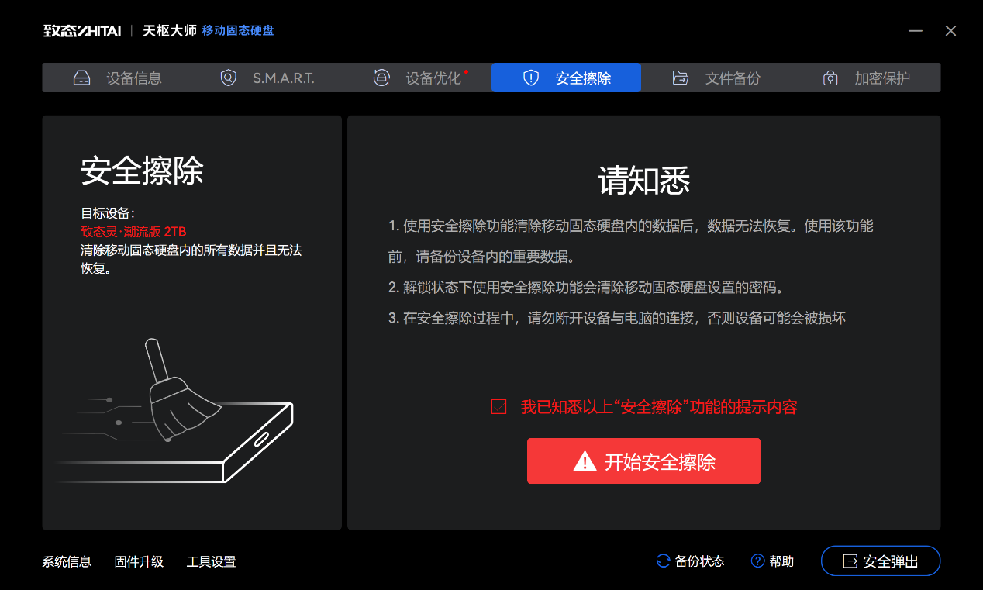This screenshot has height=590, width=983.
Task: Switch to the 文件备份 tab
Action: point(716,78)
